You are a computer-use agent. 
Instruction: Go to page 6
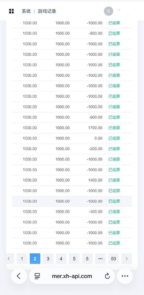87,259
